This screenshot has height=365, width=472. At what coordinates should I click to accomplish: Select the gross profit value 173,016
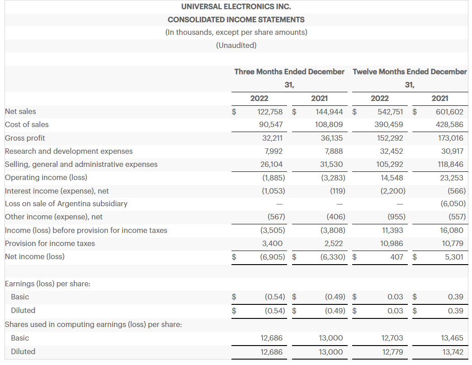451,138
